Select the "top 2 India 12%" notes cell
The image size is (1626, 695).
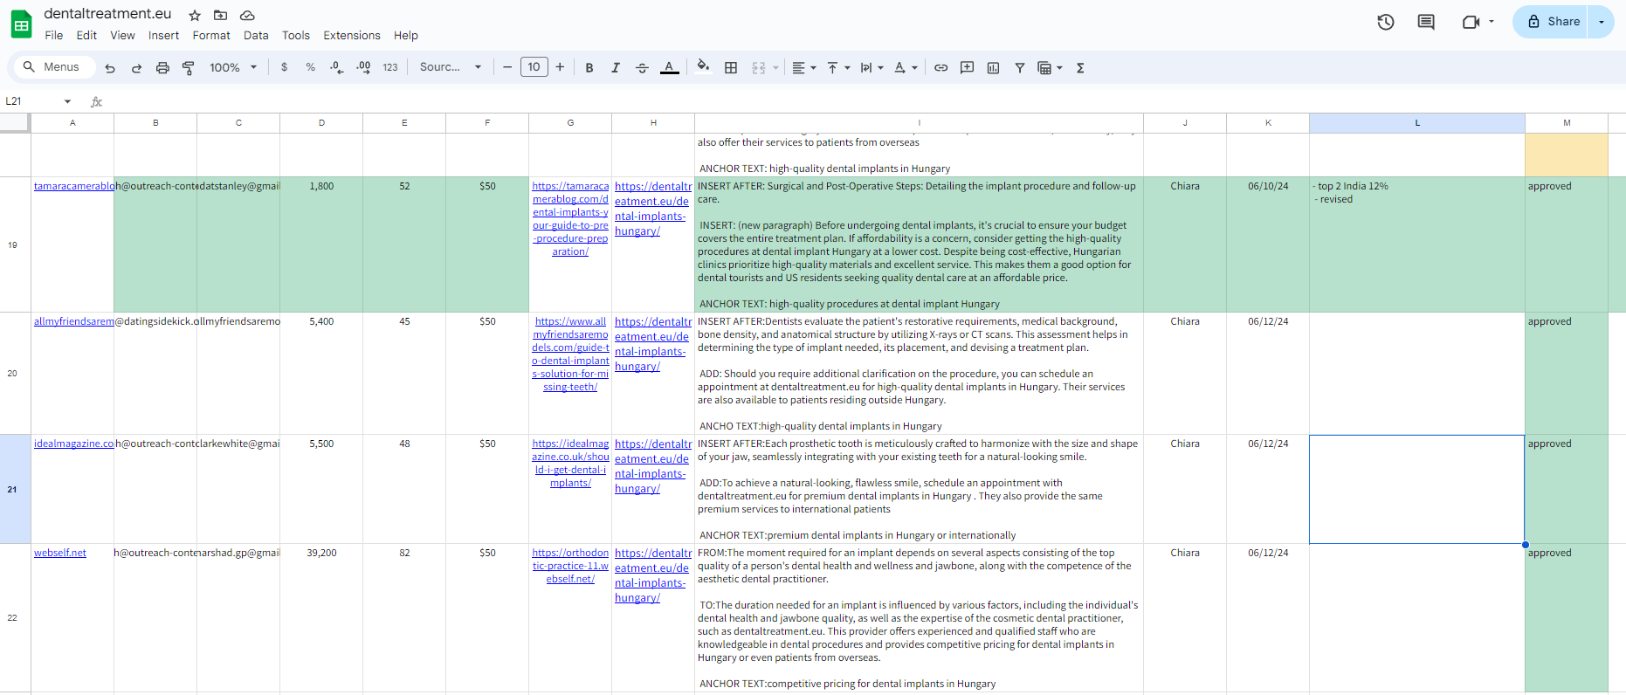tap(1417, 244)
